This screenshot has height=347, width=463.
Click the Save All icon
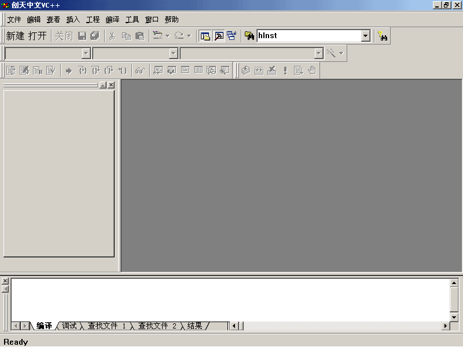point(95,36)
